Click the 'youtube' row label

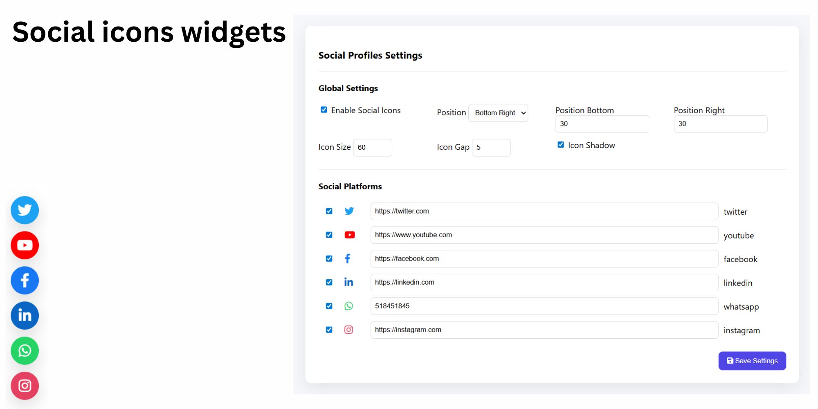click(739, 236)
